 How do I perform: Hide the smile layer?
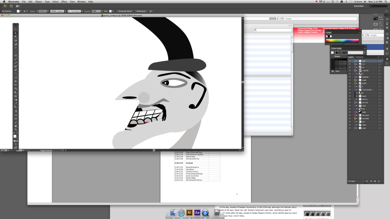[350, 80]
